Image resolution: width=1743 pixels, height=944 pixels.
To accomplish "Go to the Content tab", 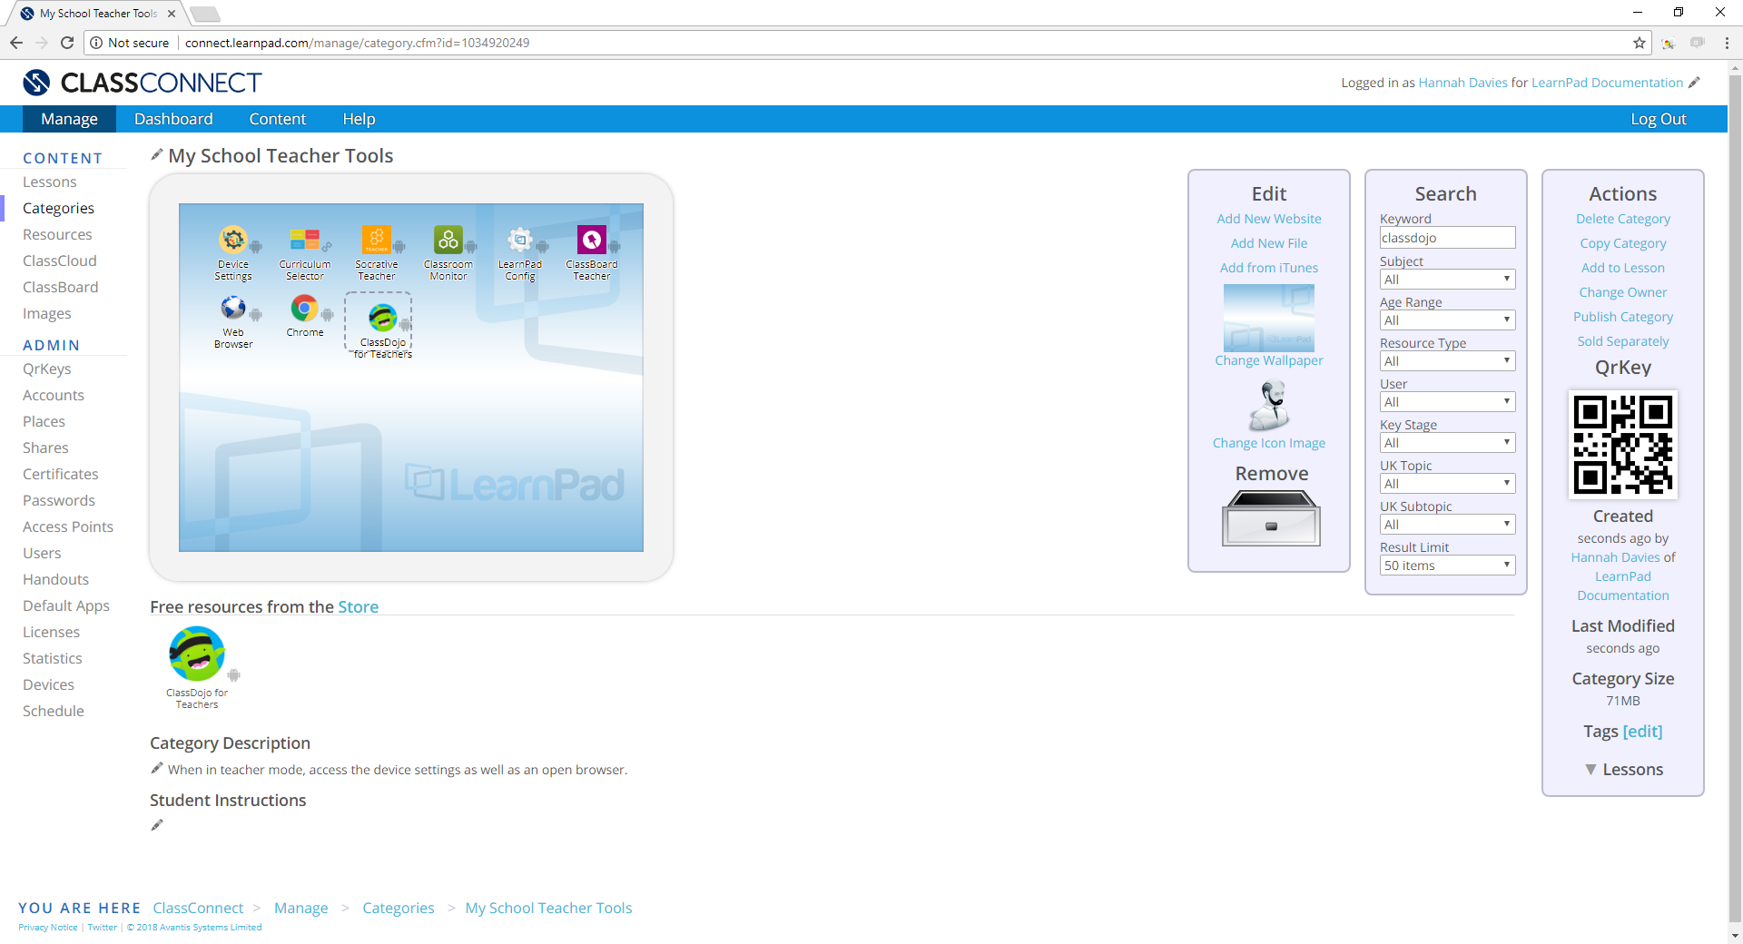I will (278, 119).
